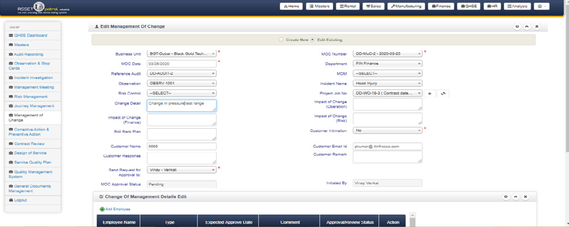This screenshot has width=569, height=227.
Task: Open the Business Unit dropdown
Action: pyautogui.click(x=182, y=54)
